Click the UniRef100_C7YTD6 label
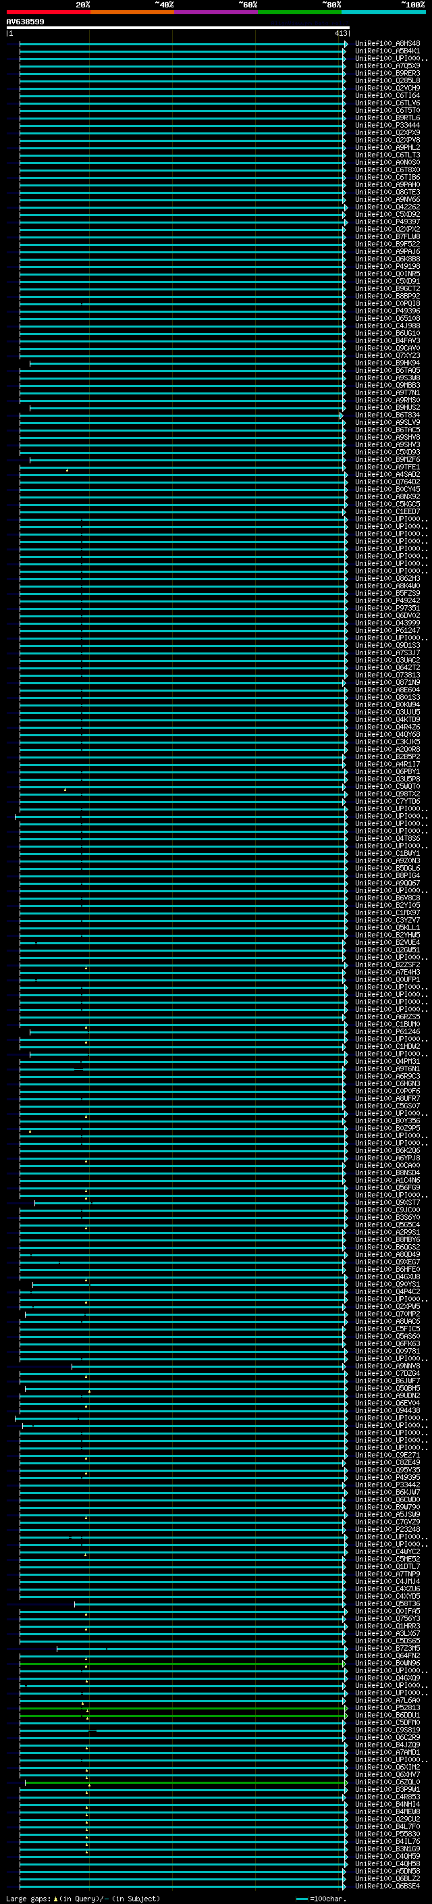 (x=387, y=801)
